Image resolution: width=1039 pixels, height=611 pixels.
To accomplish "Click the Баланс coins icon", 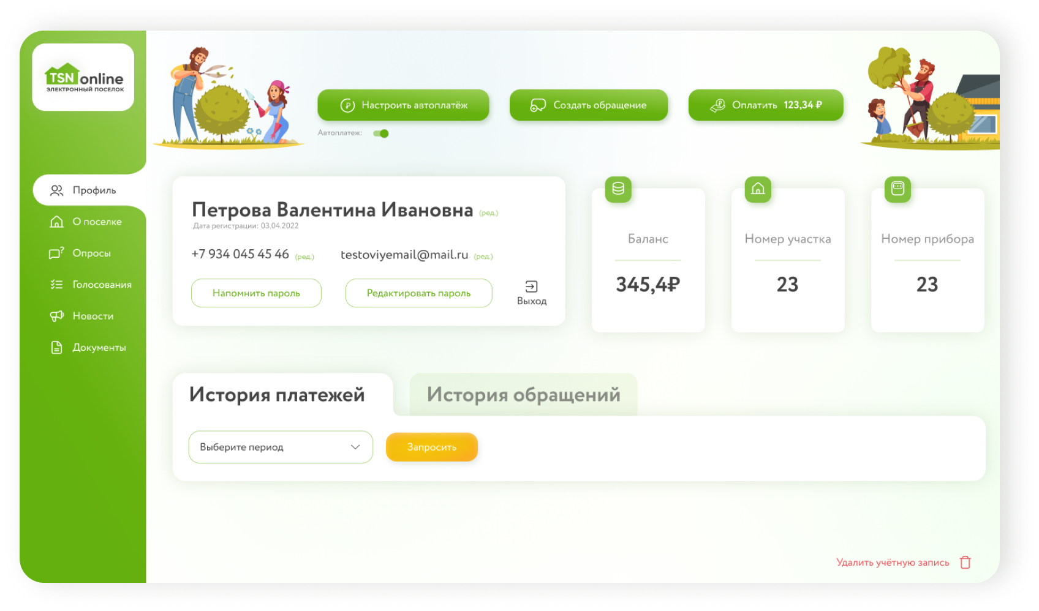I will pyautogui.click(x=618, y=189).
